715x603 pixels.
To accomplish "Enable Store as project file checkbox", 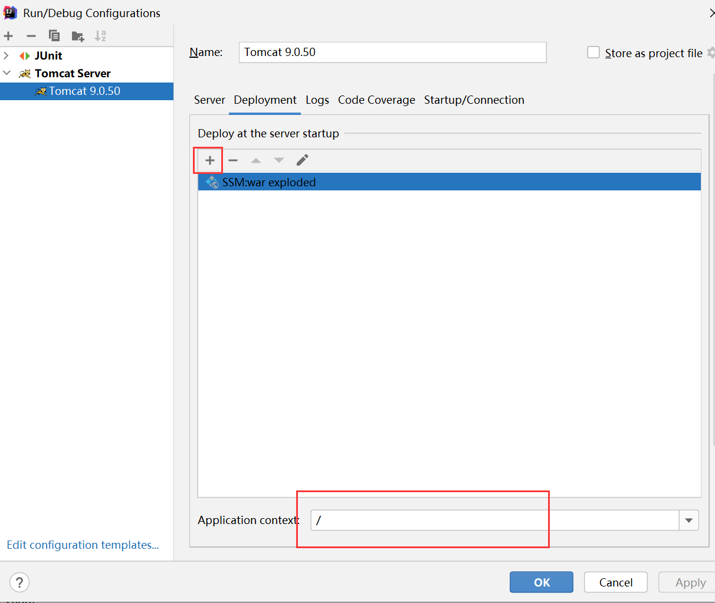I will coord(593,52).
